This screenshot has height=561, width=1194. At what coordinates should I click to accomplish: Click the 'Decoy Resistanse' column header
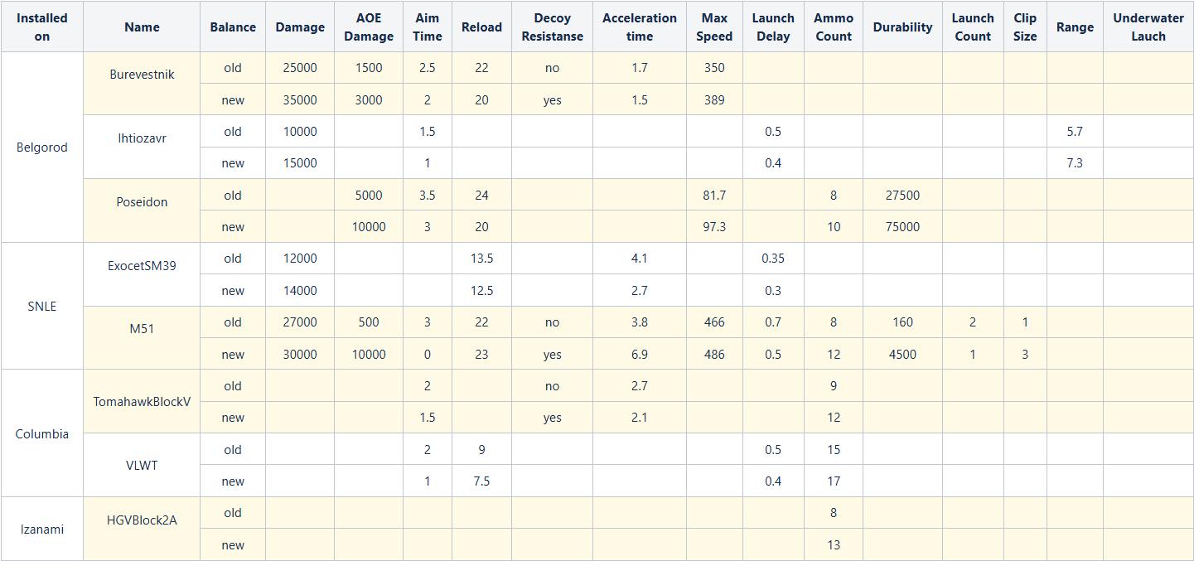pyautogui.click(x=553, y=27)
